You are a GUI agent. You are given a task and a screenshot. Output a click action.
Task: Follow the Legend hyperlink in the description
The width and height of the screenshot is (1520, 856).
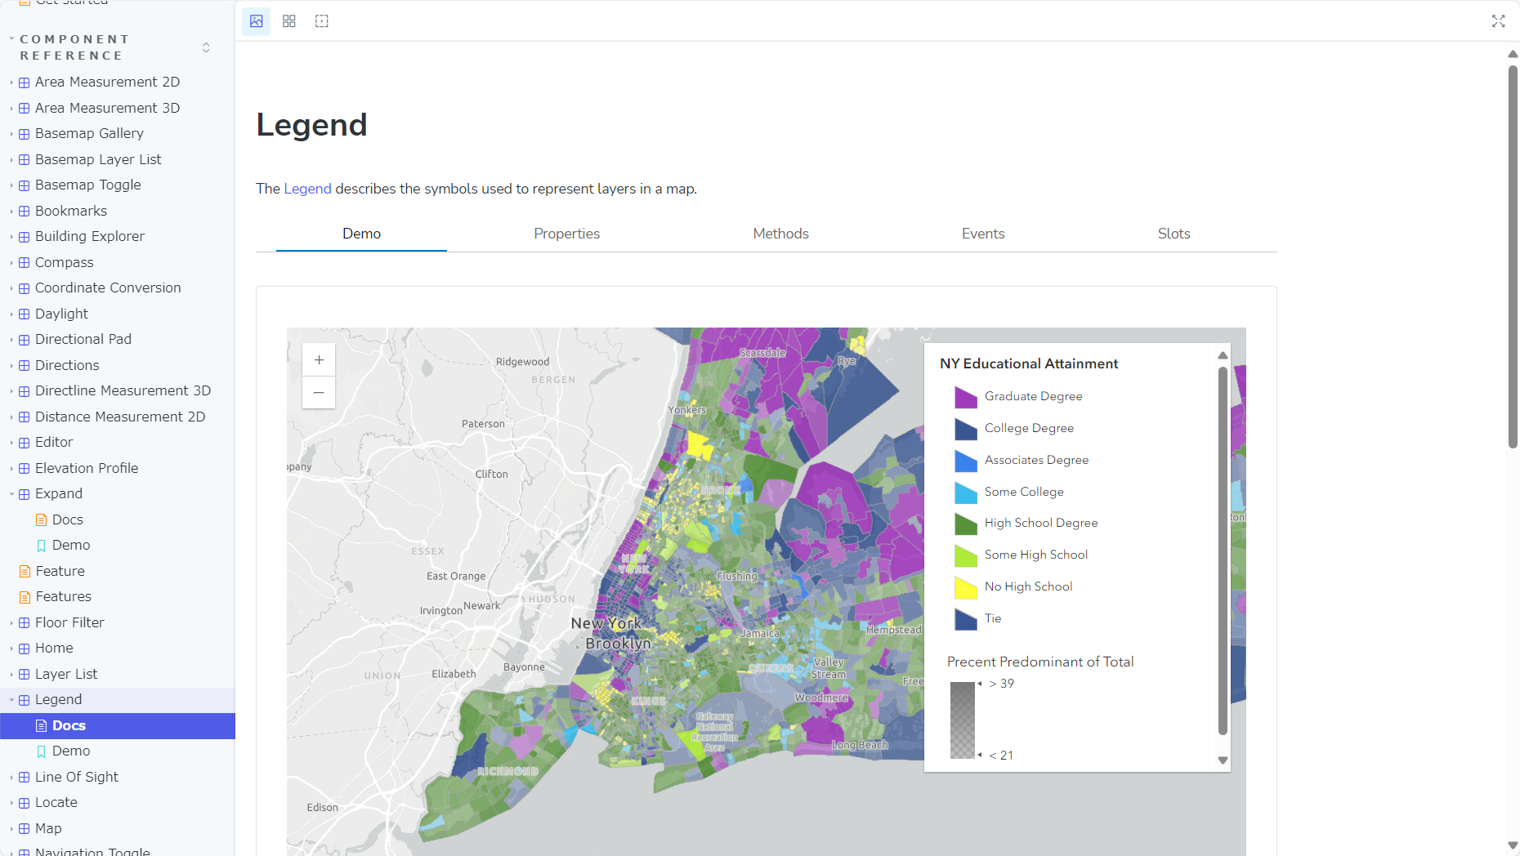(307, 189)
